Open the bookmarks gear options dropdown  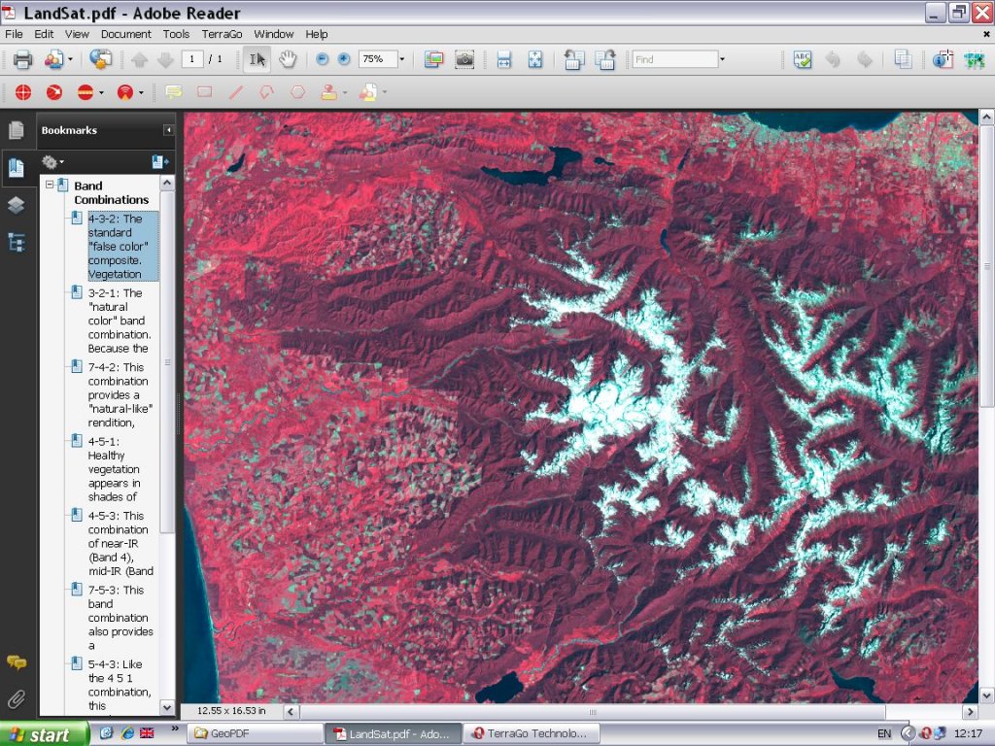(52, 162)
